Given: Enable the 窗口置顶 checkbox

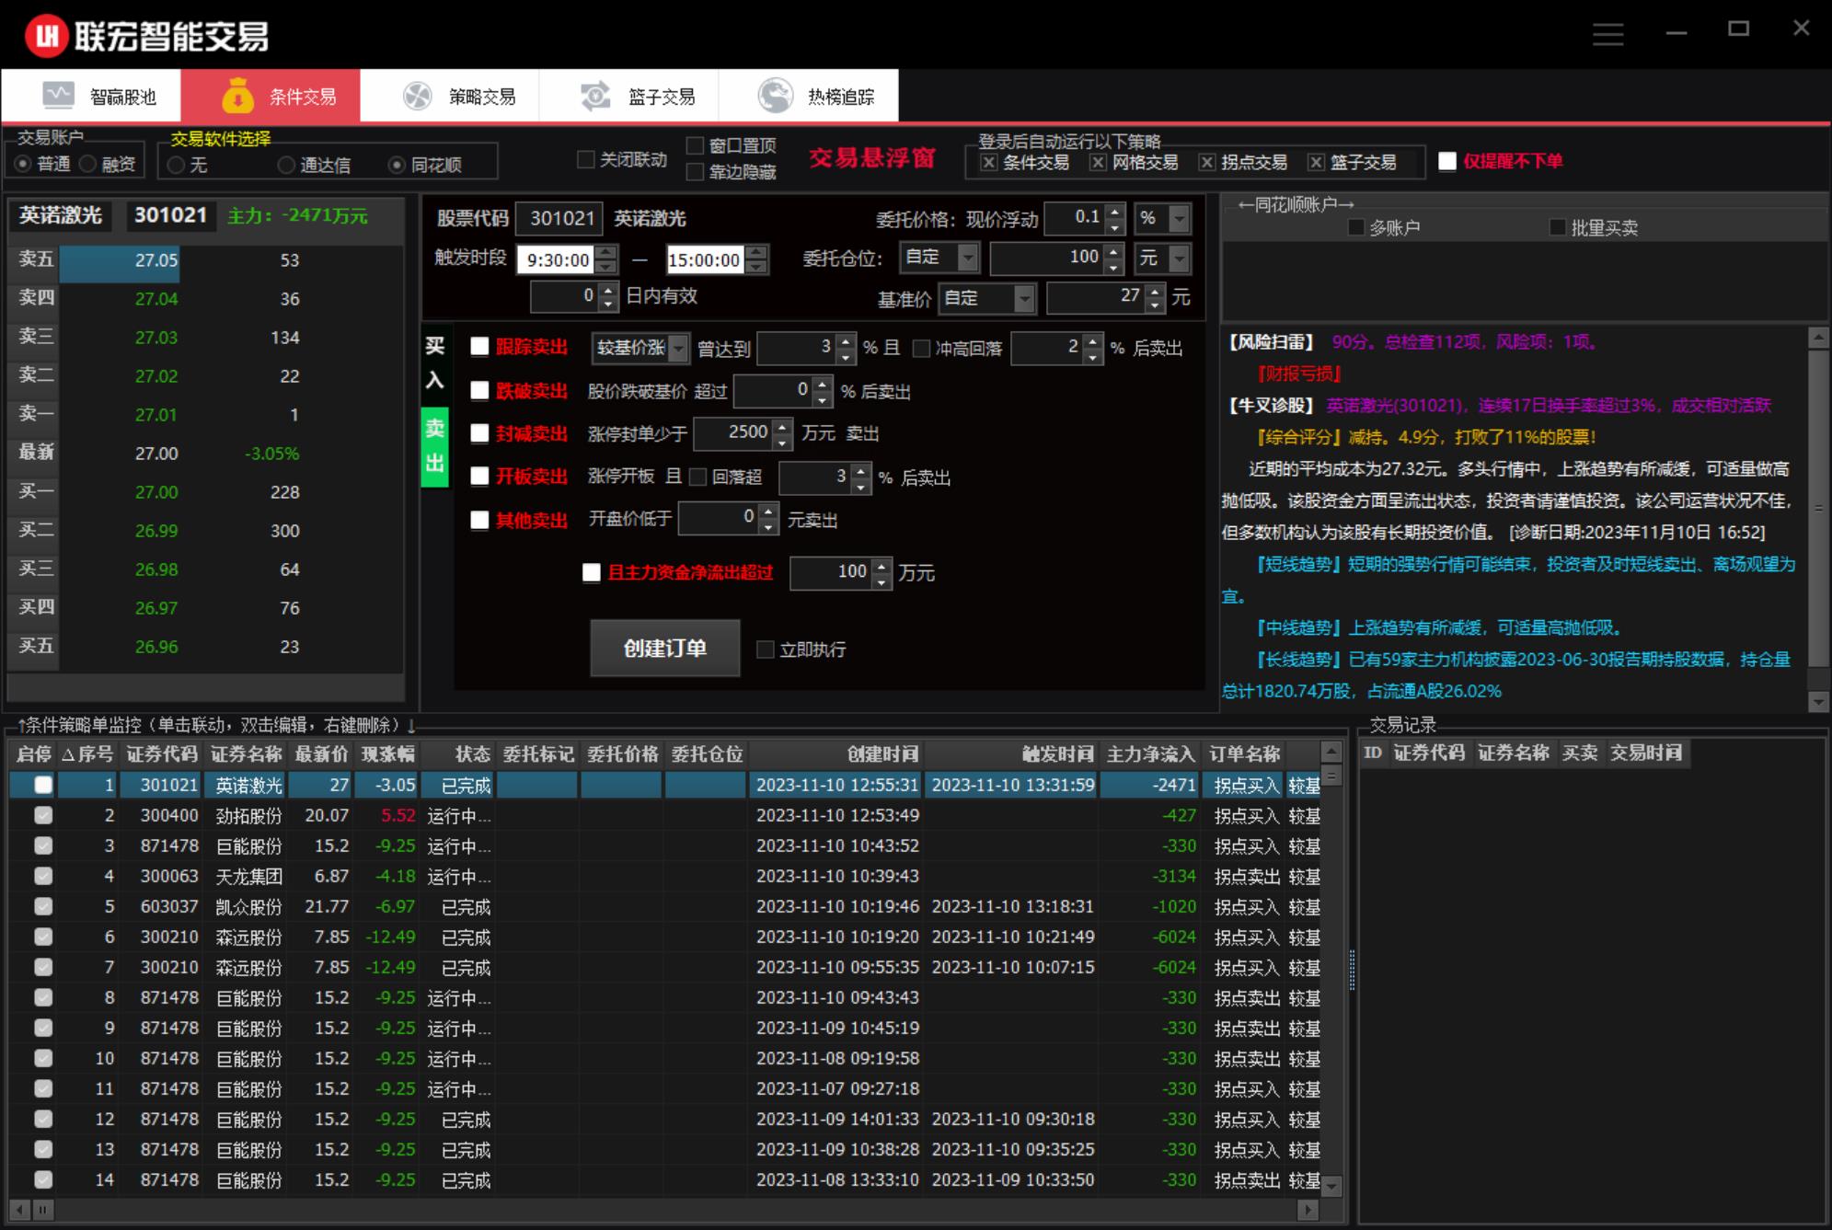Looking at the screenshot, I should 695,145.
